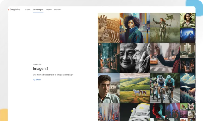Click the TECHNOLOGY label above Imagen 2

[x=37, y=64]
